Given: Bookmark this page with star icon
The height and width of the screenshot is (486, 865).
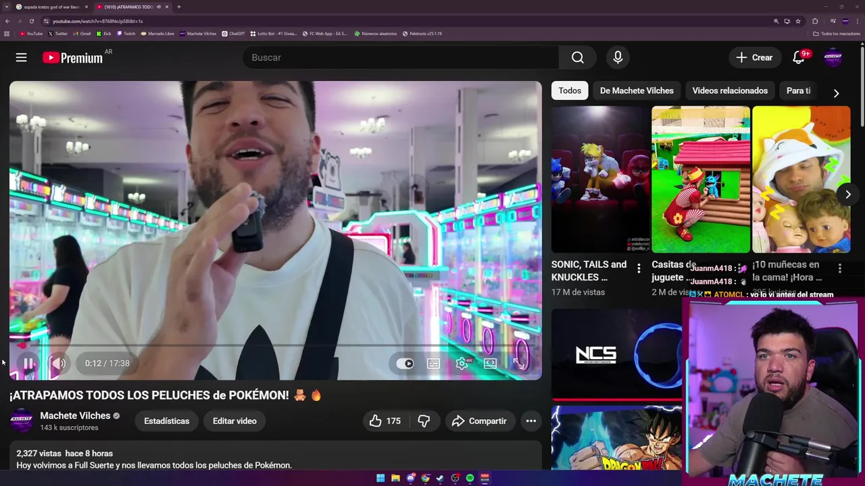Looking at the screenshot, I should (x=798, y=21).
